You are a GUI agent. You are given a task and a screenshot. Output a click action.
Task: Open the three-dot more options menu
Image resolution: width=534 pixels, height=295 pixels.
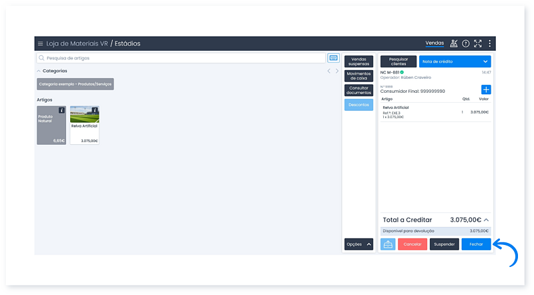[x=489, y=43]
